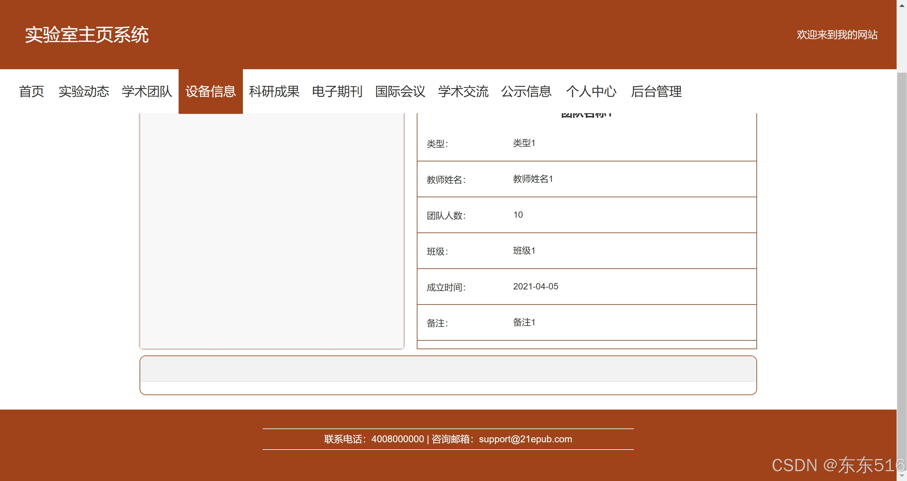
Task: Open the 首页 navigation item
Action: click(31, 92)
